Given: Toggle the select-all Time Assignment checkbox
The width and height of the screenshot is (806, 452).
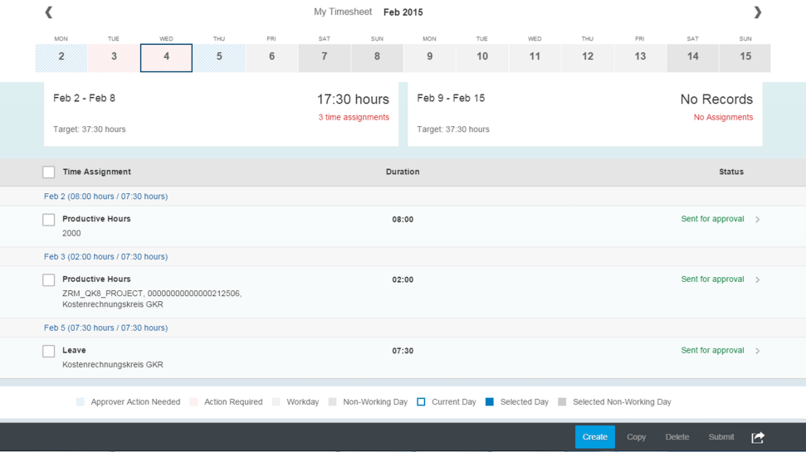Looking at the screenshot, I should pyautogui.click(x=49, y=173).
